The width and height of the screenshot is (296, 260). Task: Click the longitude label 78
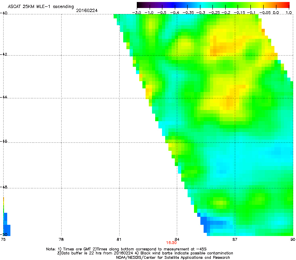click(x=61, y=240)
